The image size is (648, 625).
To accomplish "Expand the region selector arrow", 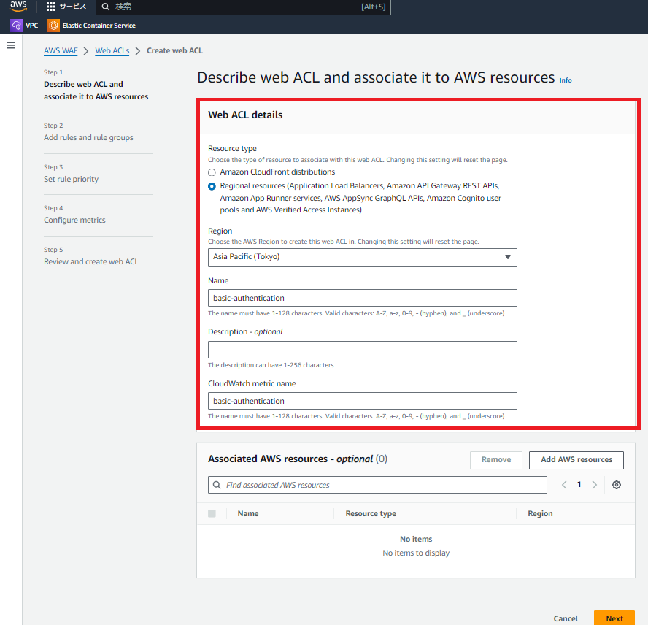I will (507, 257).
